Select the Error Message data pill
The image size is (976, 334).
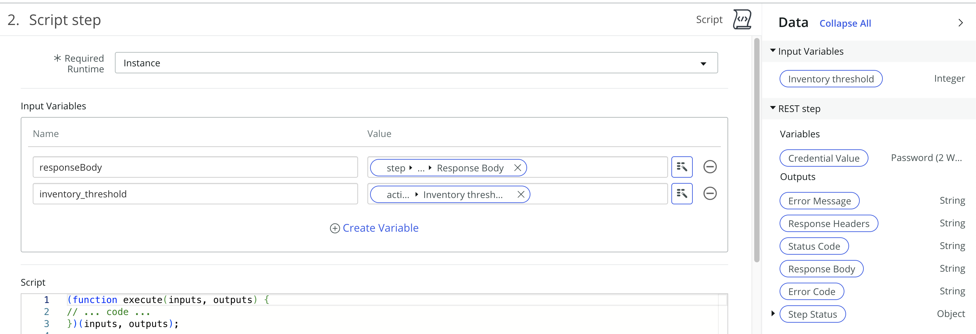819,201
